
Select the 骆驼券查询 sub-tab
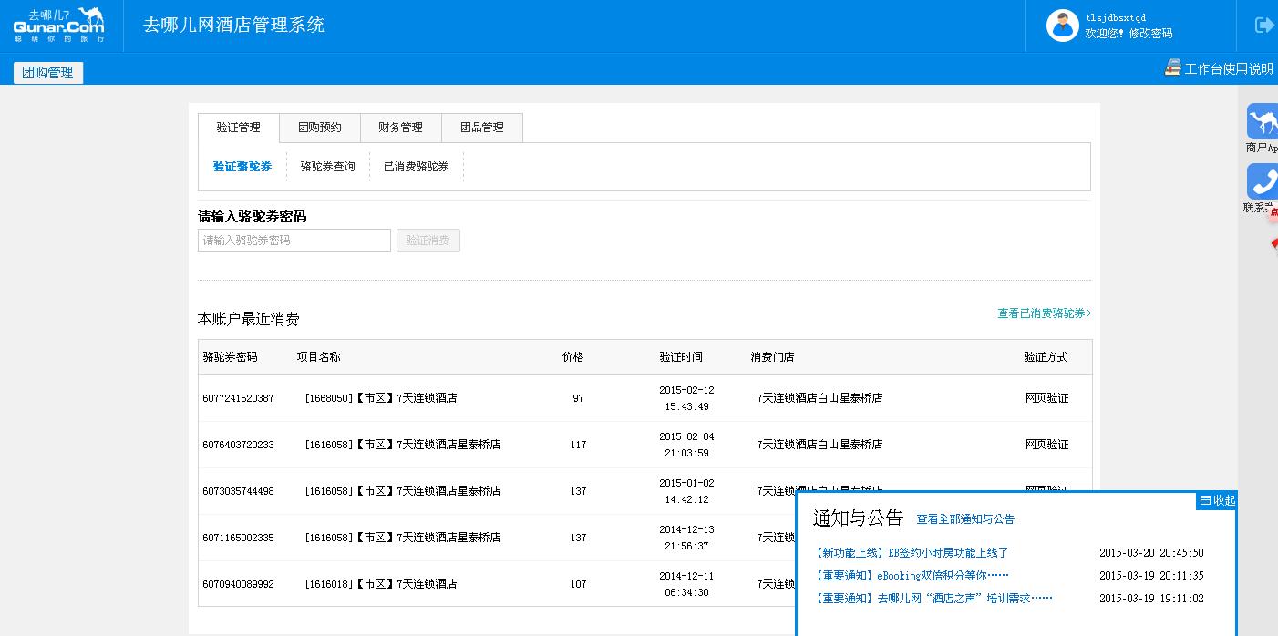[328, 167]
